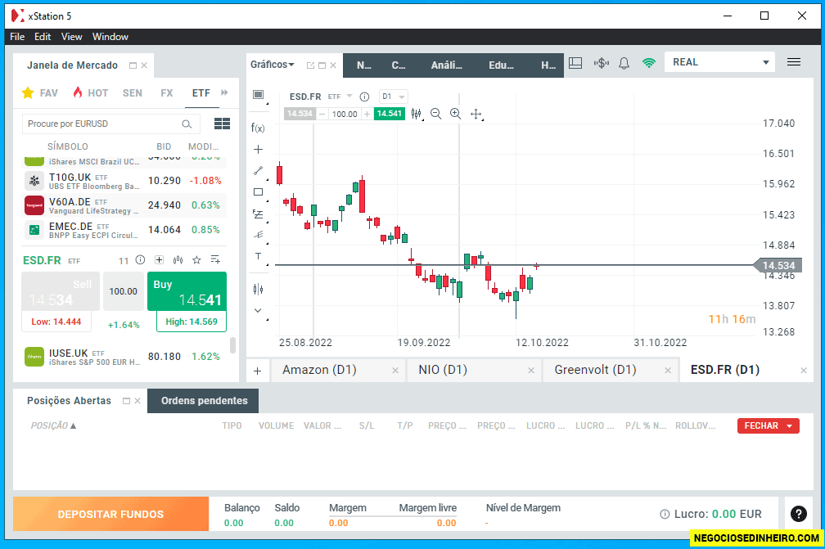825x549 pixels.
Task: Sort positions by POSIÇÃO column
Action: click(53, 425)
